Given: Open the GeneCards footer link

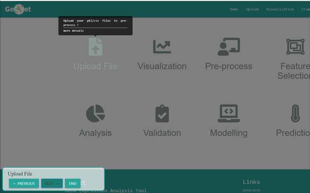Looking at the screenshot, I should point(251,190).
